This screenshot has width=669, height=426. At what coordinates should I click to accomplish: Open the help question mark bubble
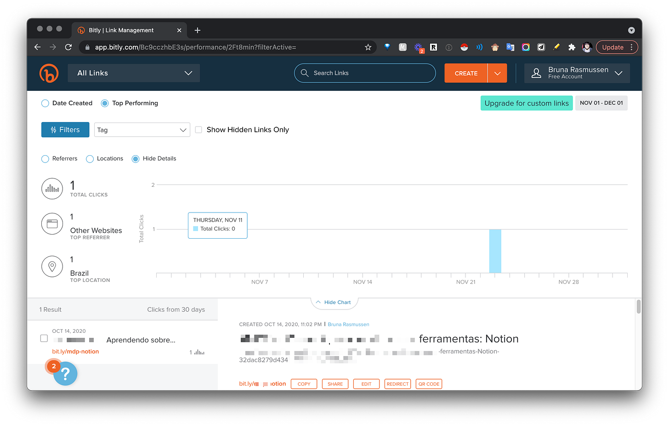[x=65, y=374]
